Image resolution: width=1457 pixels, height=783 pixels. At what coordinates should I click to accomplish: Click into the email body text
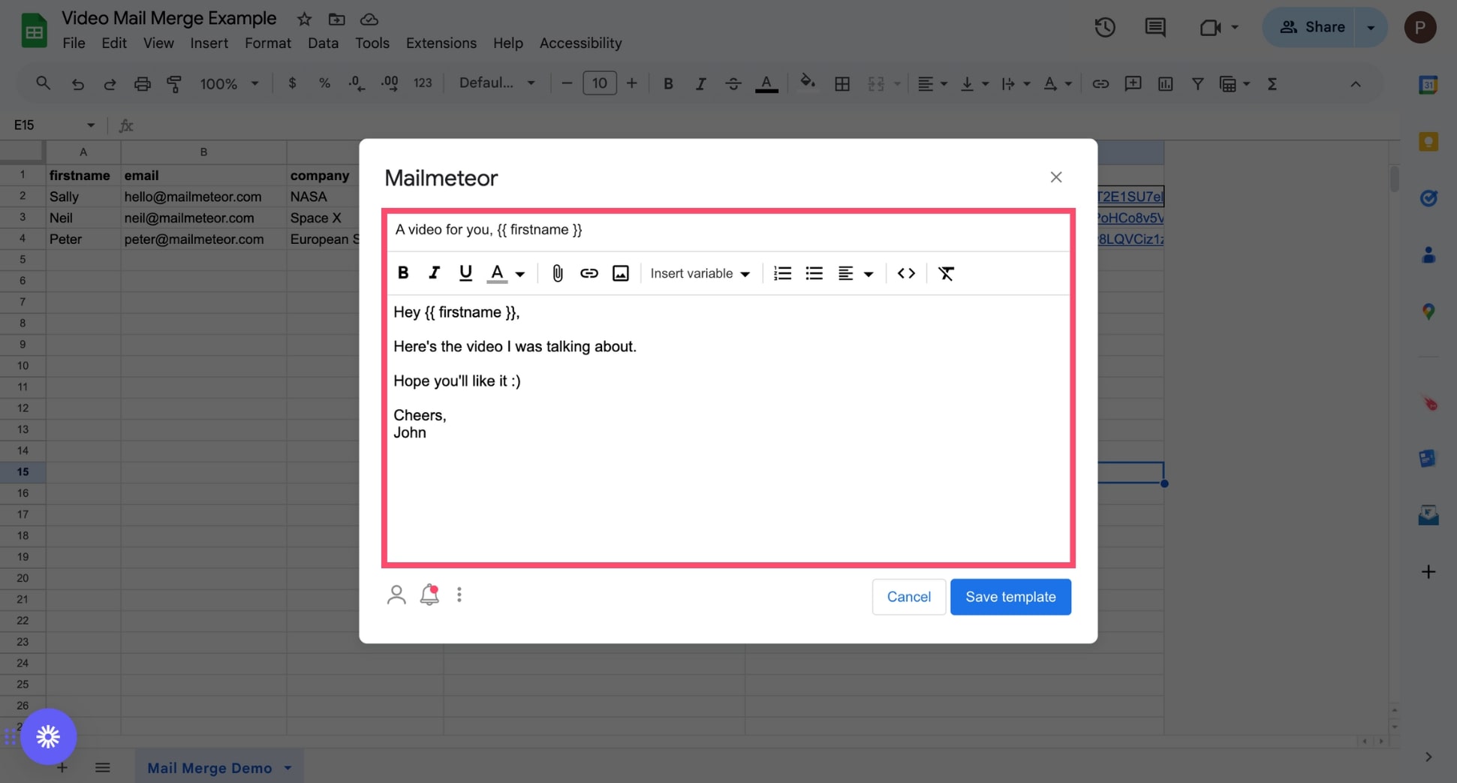pyautogui.click(x=728, y=428)
